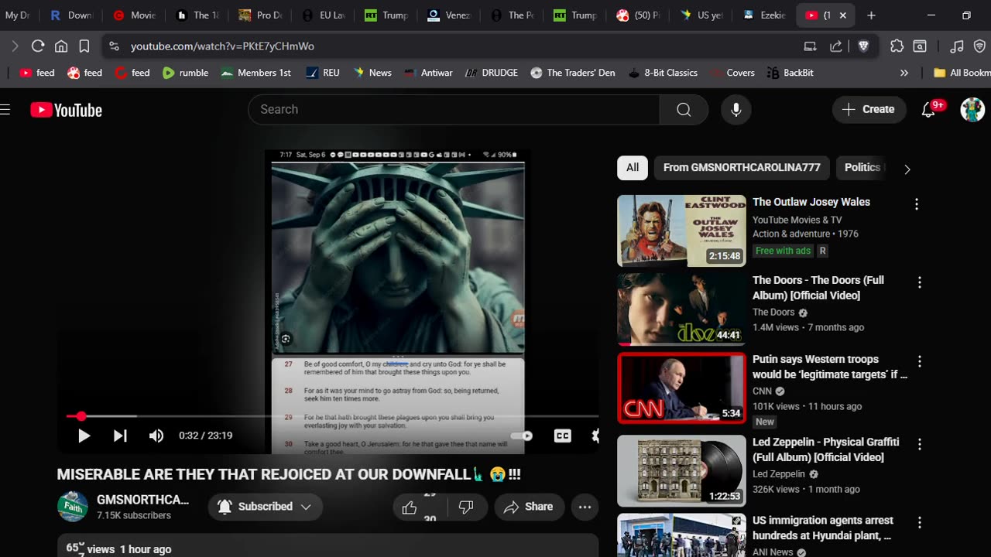
Task: Select the From GMSNORTHCAROLINA777 chip
Action: click(742, 167)
